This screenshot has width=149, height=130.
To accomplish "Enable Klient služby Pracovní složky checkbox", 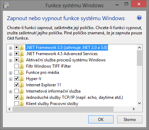I will click(16, 103).
